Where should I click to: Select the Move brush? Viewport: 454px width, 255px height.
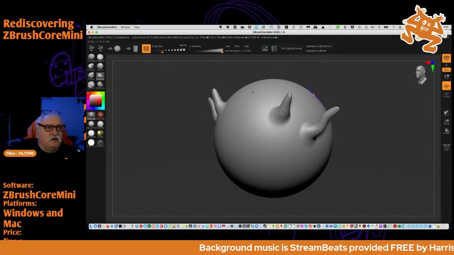pos(91,75)
